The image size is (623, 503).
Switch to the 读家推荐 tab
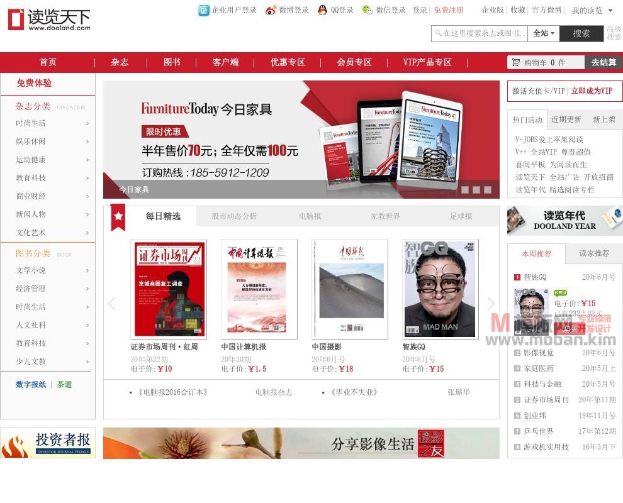(x=594, y=253)
